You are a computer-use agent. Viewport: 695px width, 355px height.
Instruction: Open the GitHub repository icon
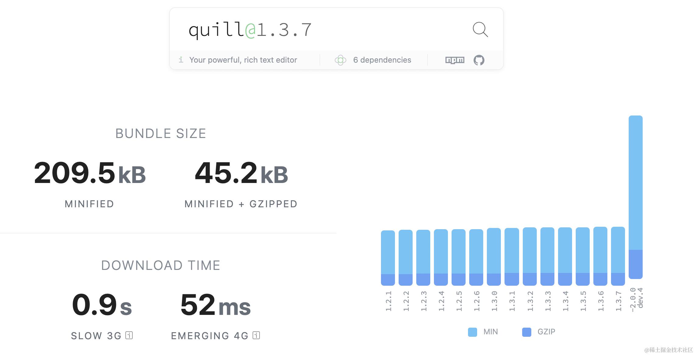(479, 60)
